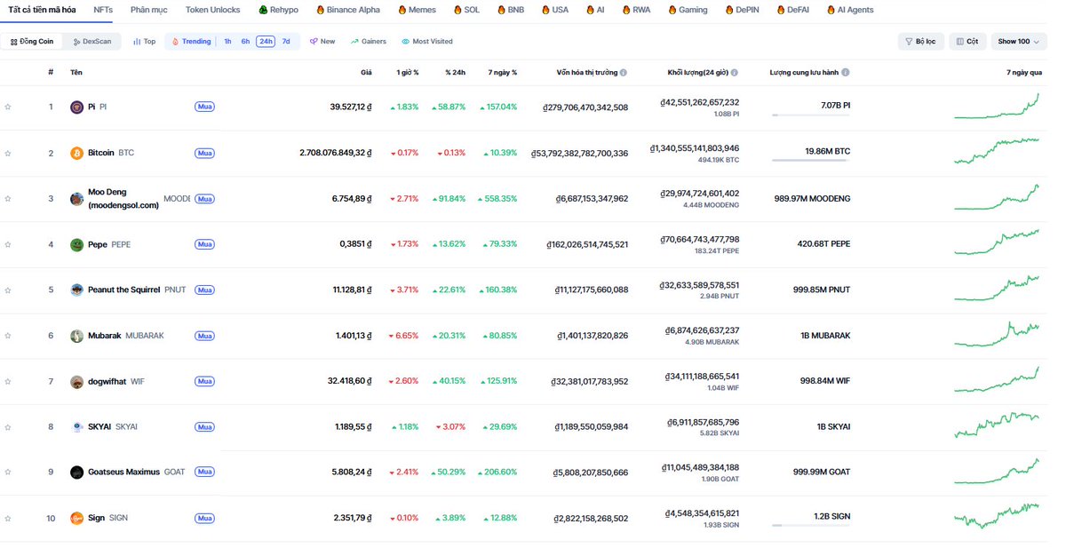Select the Đồng Coin view

[32, 42]
